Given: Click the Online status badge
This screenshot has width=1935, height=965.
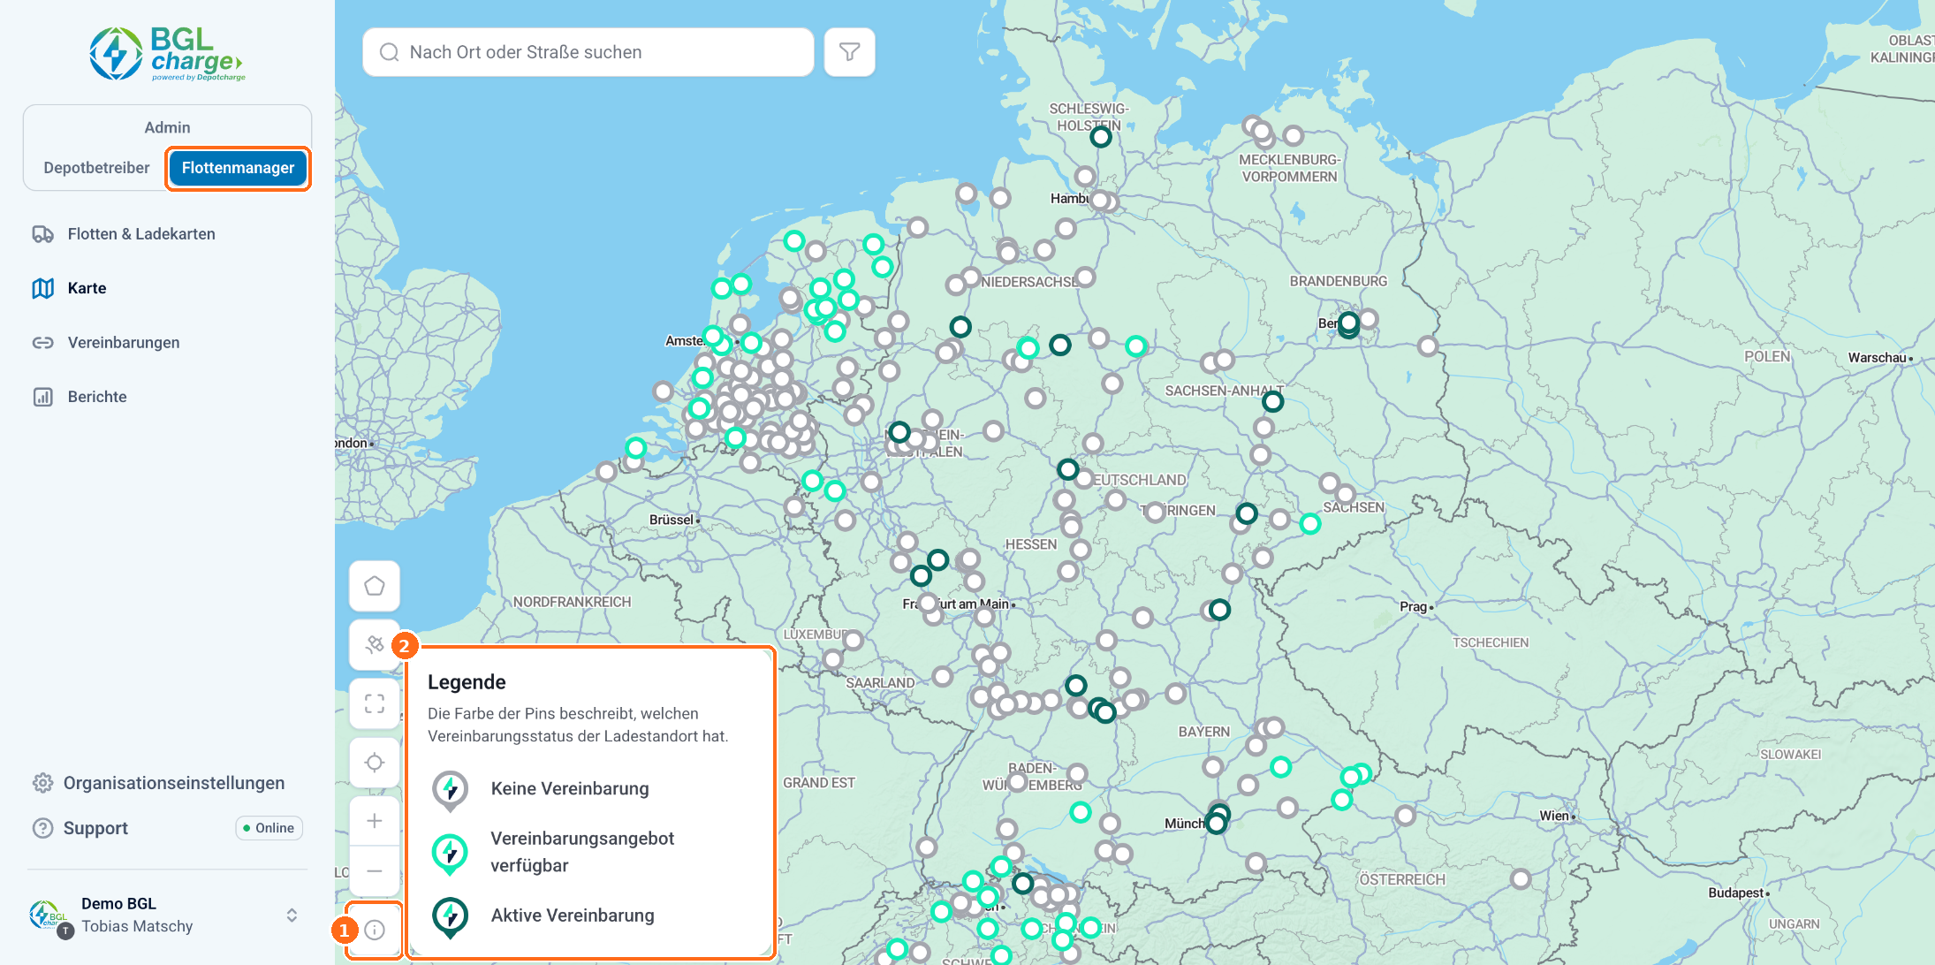Looking at the screenshot, I should tap(269, 828).
